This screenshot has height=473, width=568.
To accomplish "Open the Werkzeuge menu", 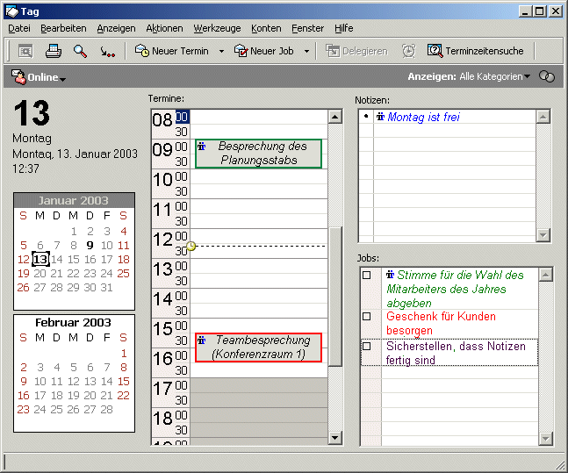I will [x=217, y=28].
